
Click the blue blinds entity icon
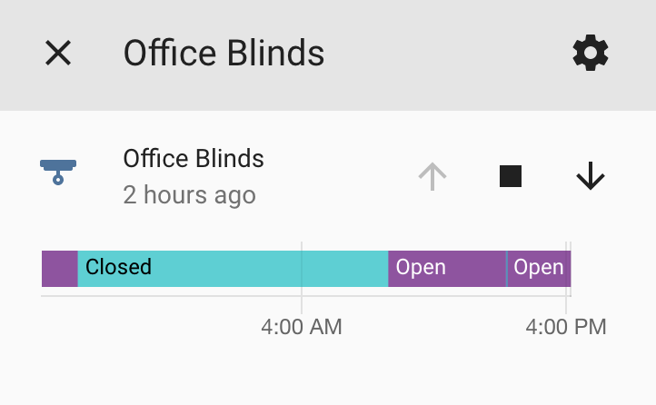(x=58, y=172)
